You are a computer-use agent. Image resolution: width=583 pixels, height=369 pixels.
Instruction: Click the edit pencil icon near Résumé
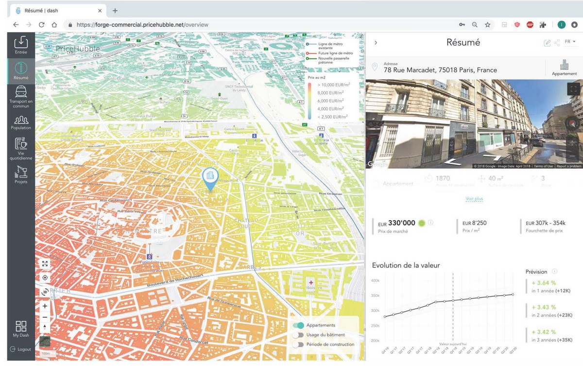coord(547,43)
